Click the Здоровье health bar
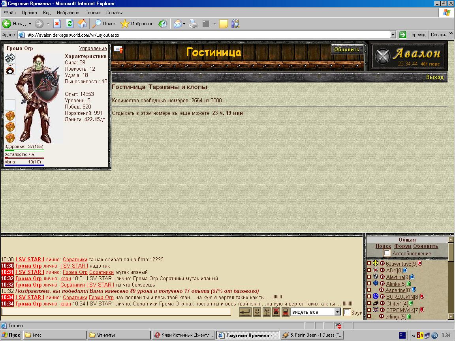Viewport: 455px width, 341px height. [x=24, y=150]
